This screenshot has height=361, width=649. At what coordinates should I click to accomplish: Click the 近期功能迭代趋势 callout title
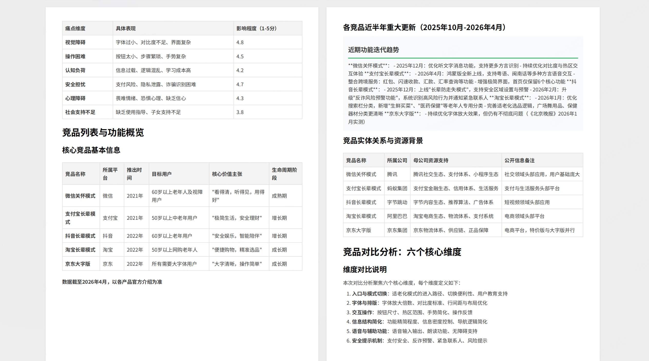373,50
